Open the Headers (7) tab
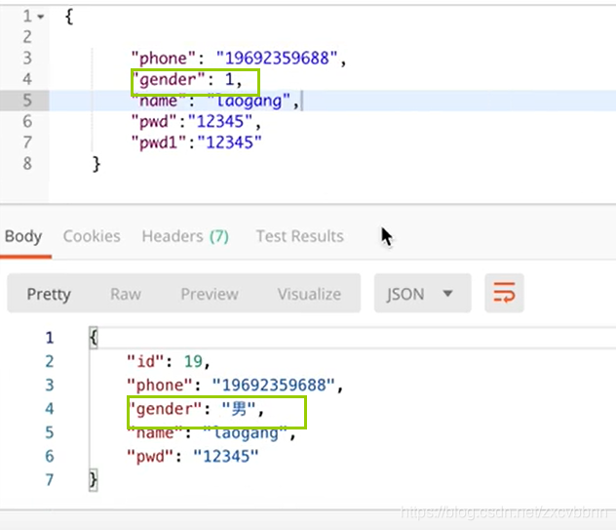Screen dimensions: 616x530 [x=185, y=236]
